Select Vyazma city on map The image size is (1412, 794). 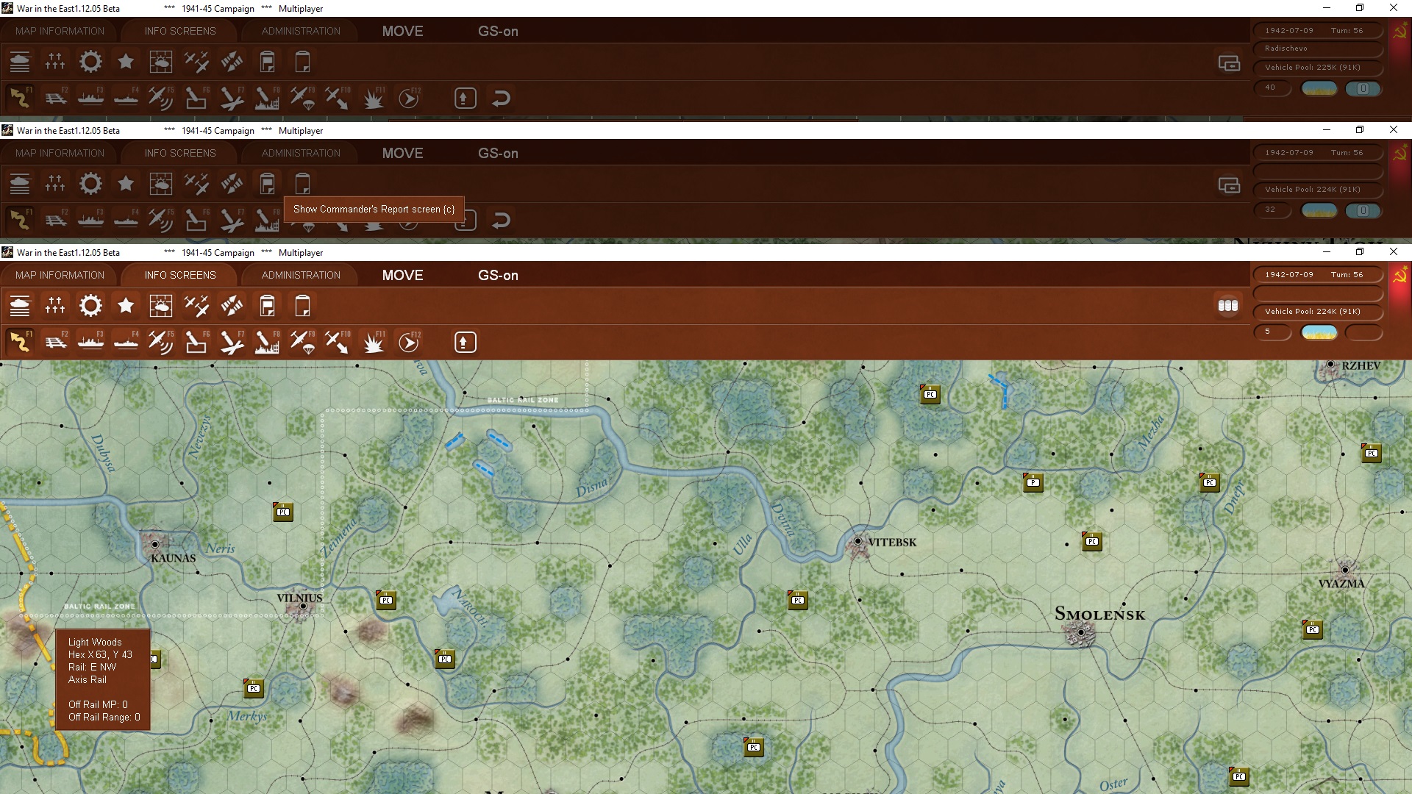(x=1345, y=570)
